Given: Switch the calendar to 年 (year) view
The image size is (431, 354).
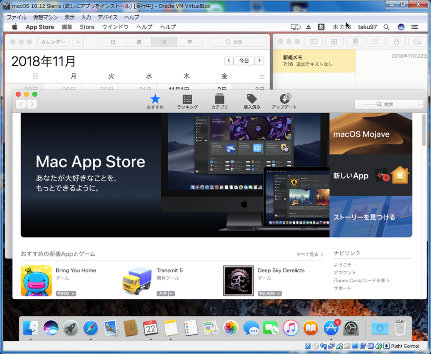Looking at the screenshot, I should coord(189,42).
